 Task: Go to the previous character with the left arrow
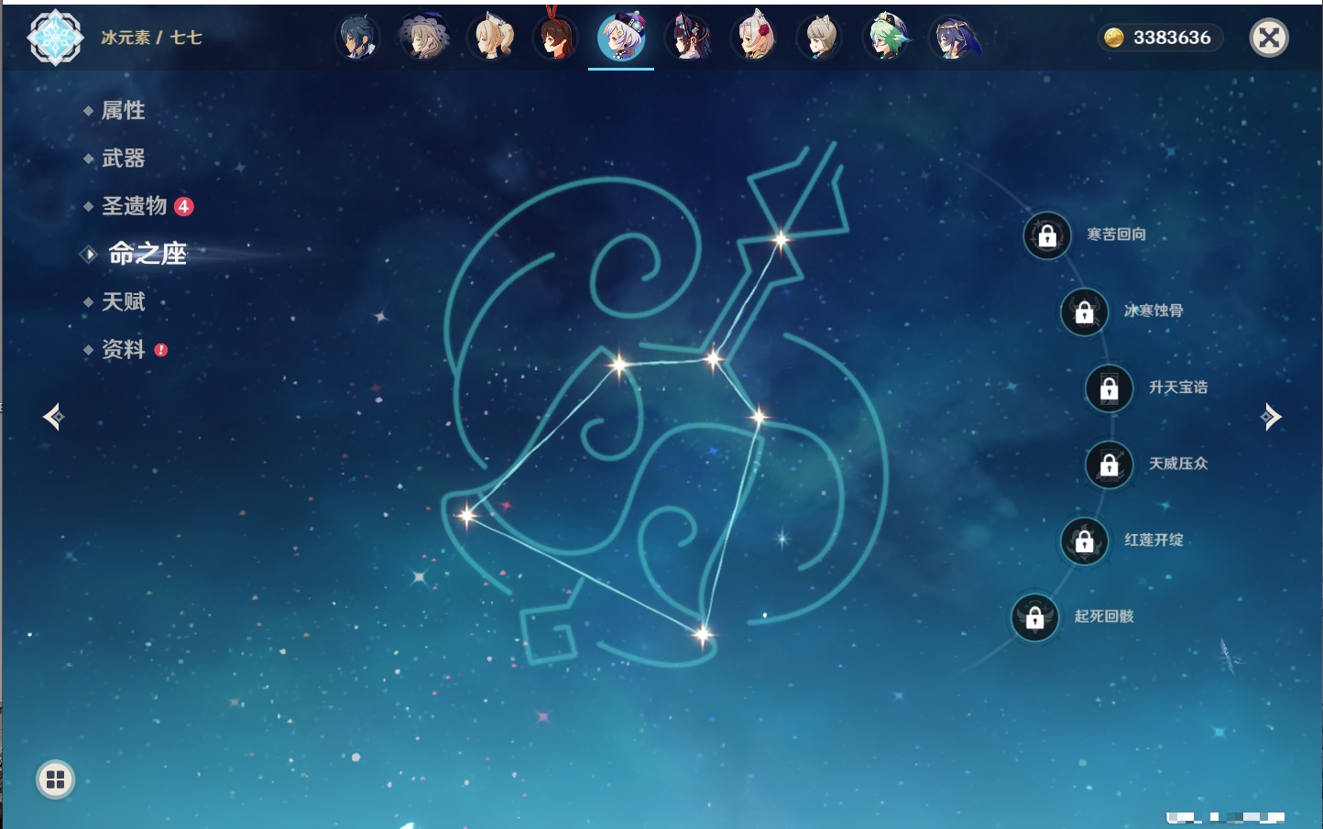pyautogui.click(x=53, y=417)
